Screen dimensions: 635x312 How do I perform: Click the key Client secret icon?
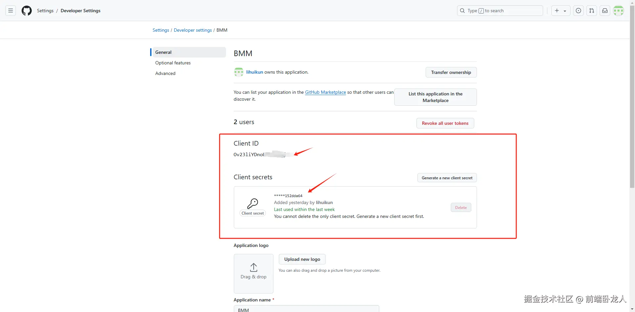click(x=253, y=203)
